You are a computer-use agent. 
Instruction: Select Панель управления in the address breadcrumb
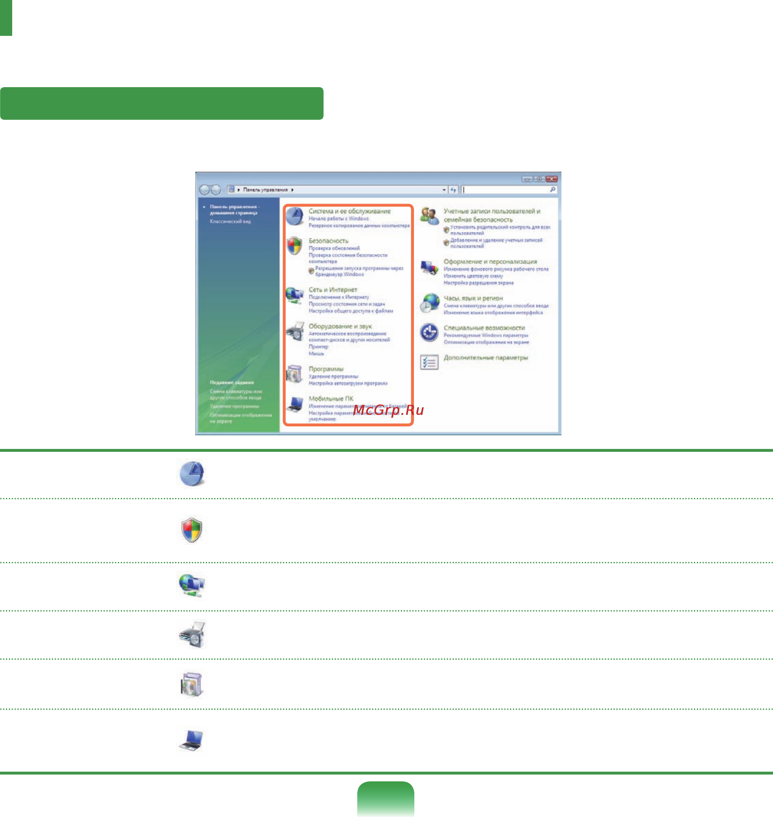click(265, 190)
